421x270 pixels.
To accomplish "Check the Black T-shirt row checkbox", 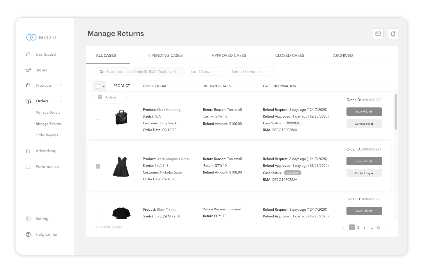I will point(98,217).
